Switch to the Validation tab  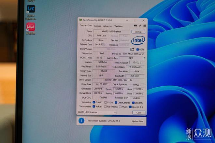(x=119, y=26)
